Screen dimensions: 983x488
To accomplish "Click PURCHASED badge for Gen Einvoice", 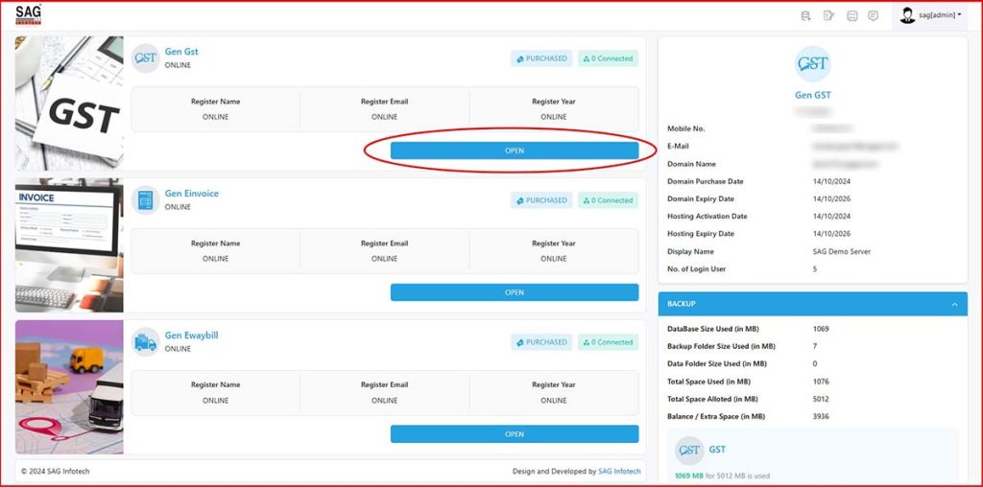I will click(x=541, y=200).
